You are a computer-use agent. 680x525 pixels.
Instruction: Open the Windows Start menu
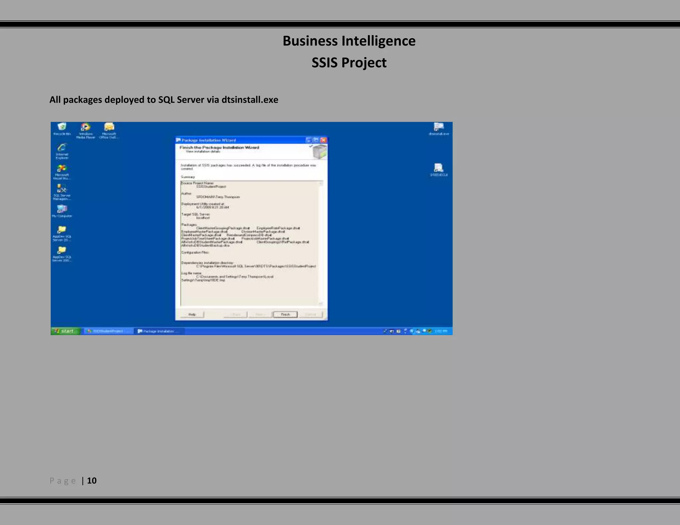pyautogui.click(x=65, y=331)
